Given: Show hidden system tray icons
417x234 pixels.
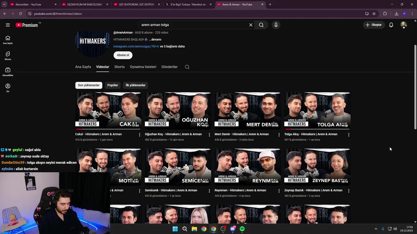Looking at the screenshot, I should [x=376, y=229].
